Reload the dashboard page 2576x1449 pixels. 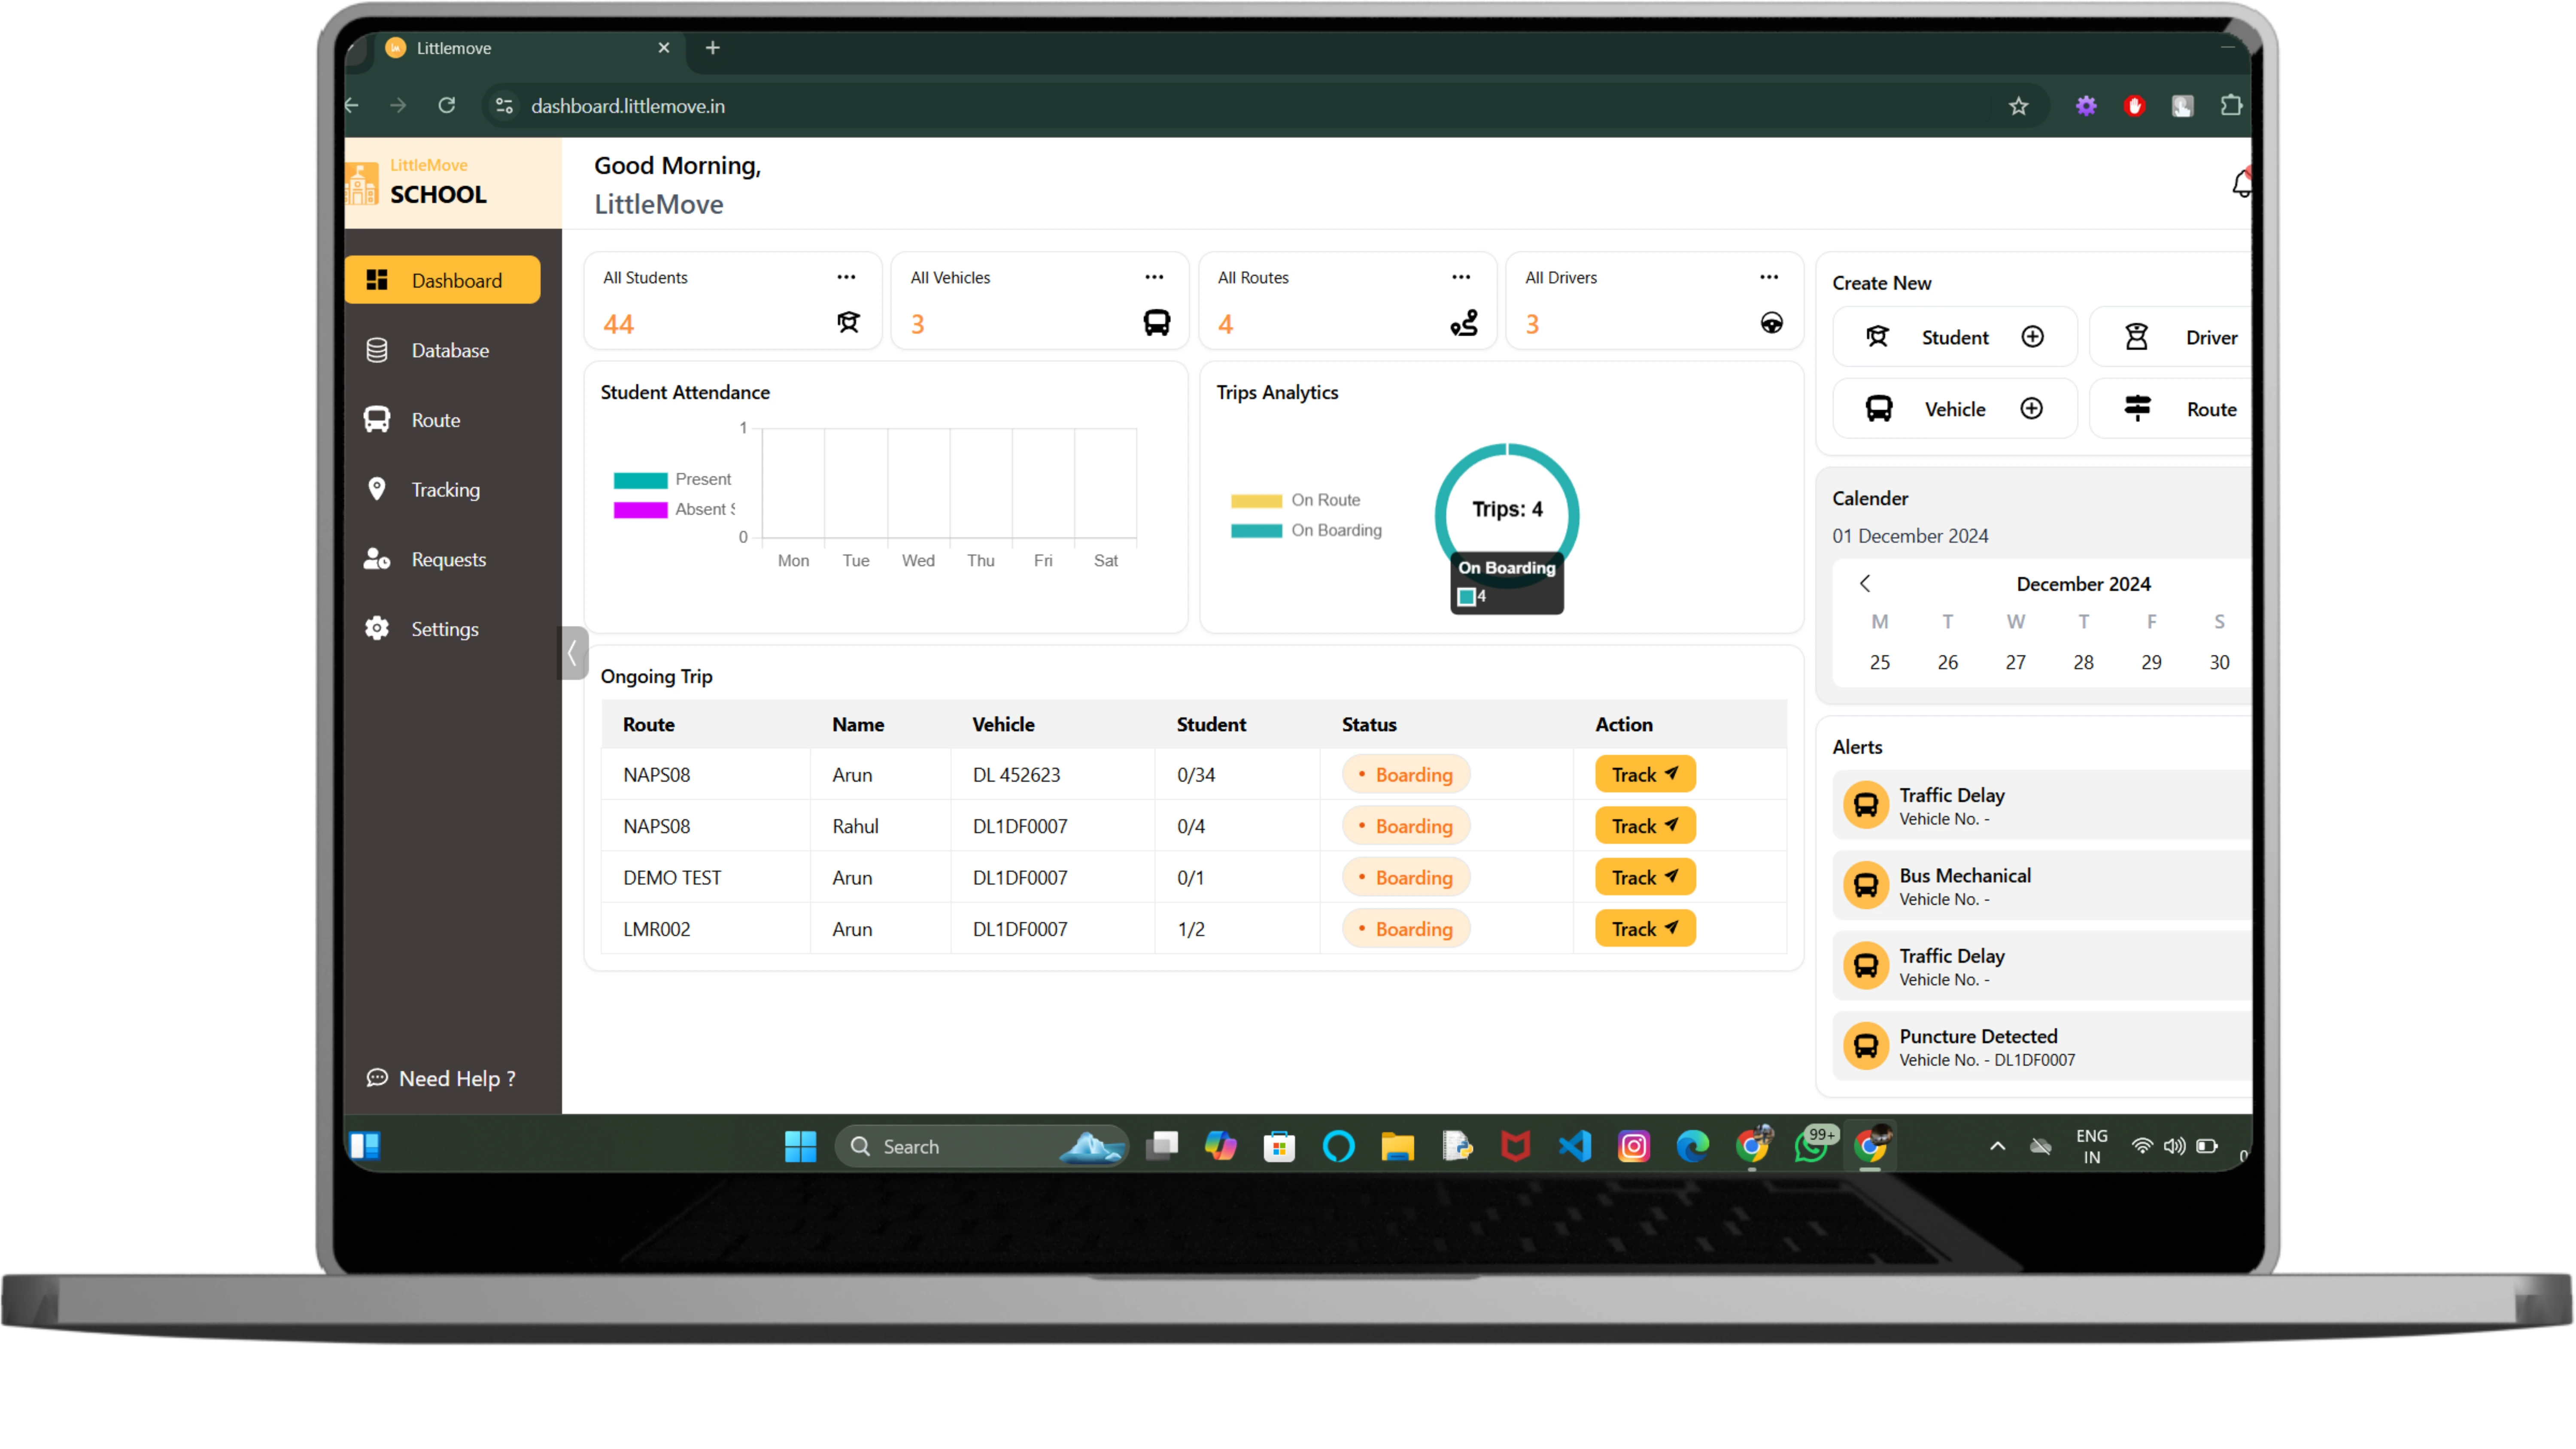pos(446,105)
